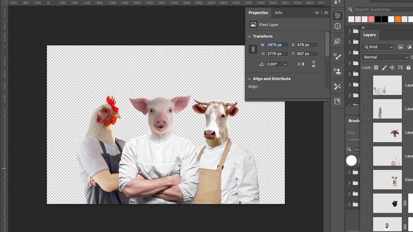Adjust the brush Size slider
Image resolution: width=413 pixels, height=232 pixels.
[x=354, y=140]
